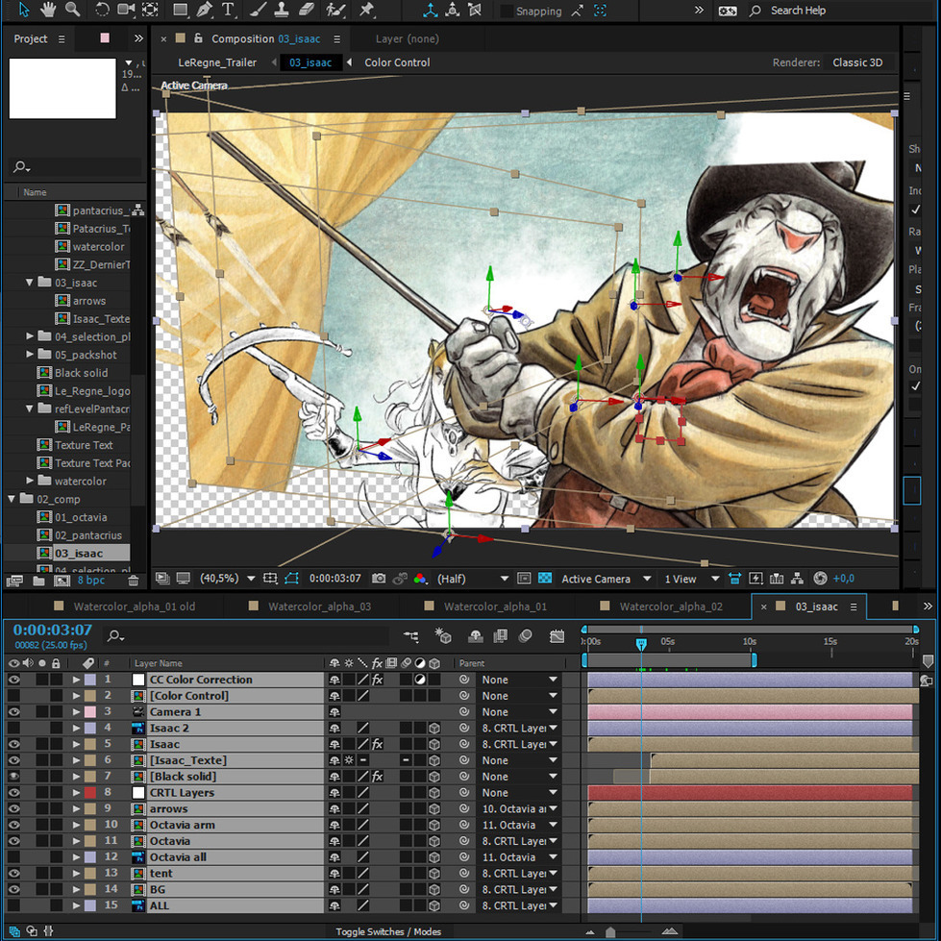Open the Project panel menu
This screenshot has height=941, width=941.
pos(62,38)
